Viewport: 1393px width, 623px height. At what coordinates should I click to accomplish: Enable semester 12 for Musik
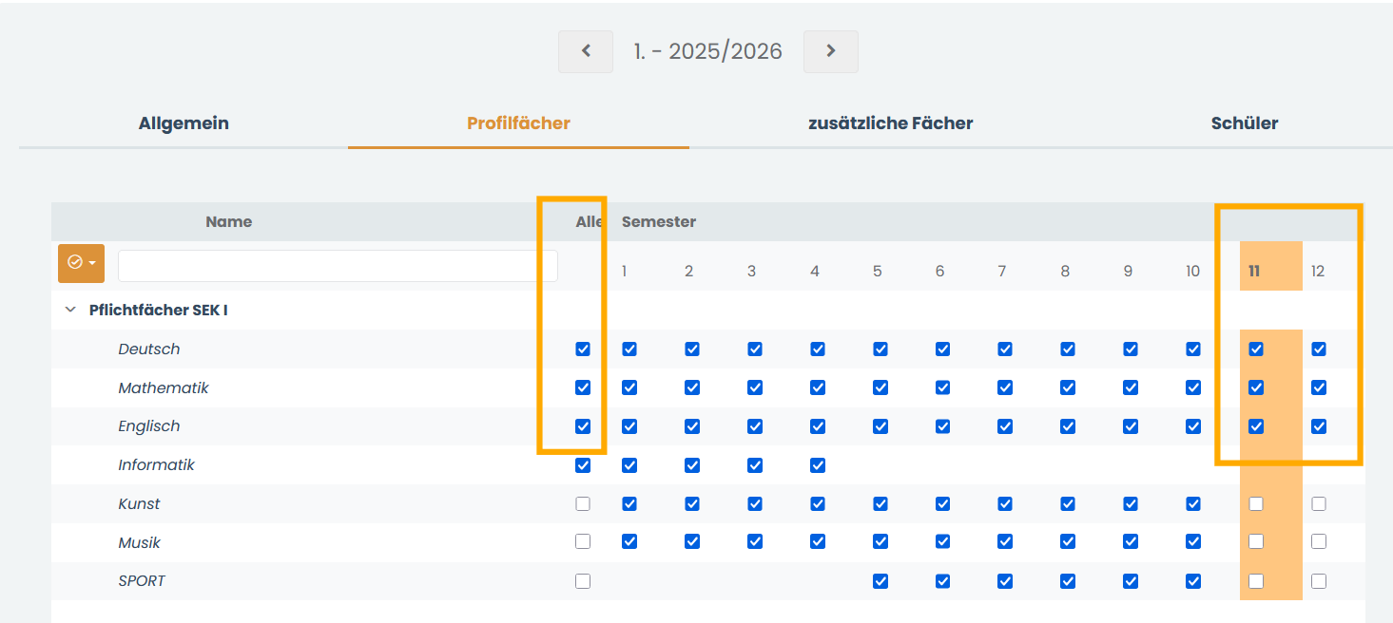tap(1319, 542)
